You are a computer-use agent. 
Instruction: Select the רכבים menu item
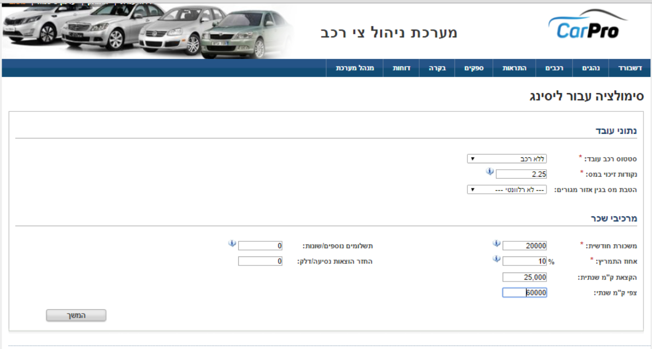pos(554,69)
